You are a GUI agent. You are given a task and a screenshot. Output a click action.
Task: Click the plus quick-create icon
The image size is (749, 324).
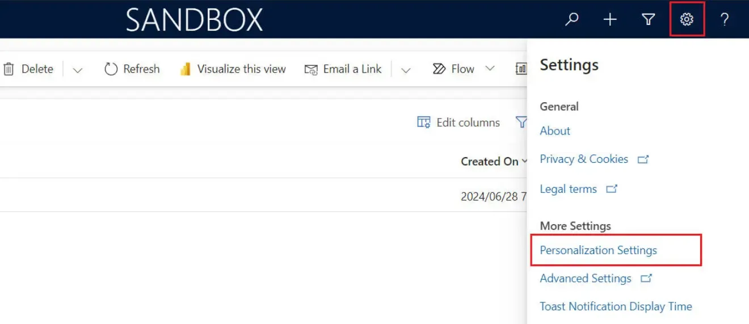tap(610, 20)
